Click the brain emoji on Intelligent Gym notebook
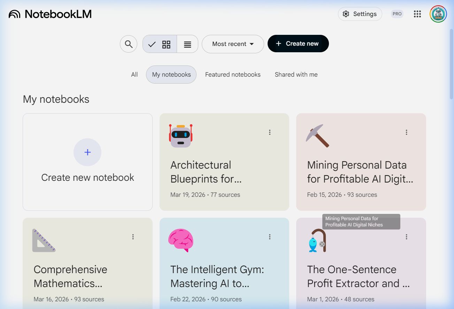Viewport: 454px width, 309px height. coord(180,240)
